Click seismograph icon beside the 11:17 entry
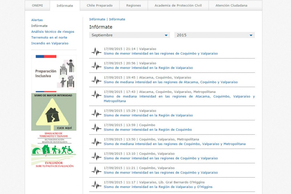 click(x=97, y=185)
